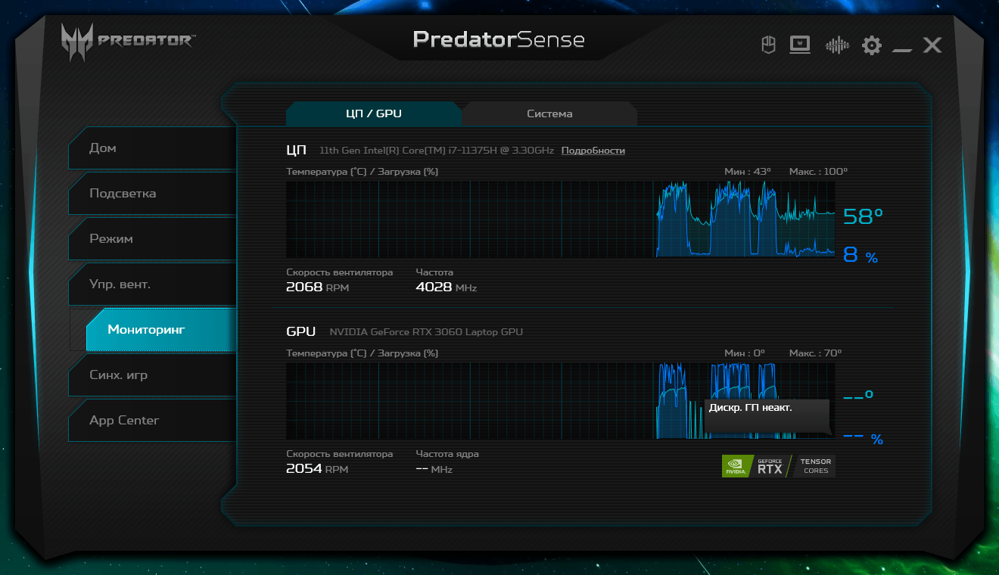Viewport: 999px width, 575px height.
Task: Click the NVIDIA logo badge
Action: click(x=737, y=466)
